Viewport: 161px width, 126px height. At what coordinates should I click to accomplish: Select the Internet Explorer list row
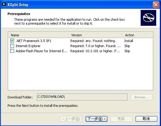(80, 46)
